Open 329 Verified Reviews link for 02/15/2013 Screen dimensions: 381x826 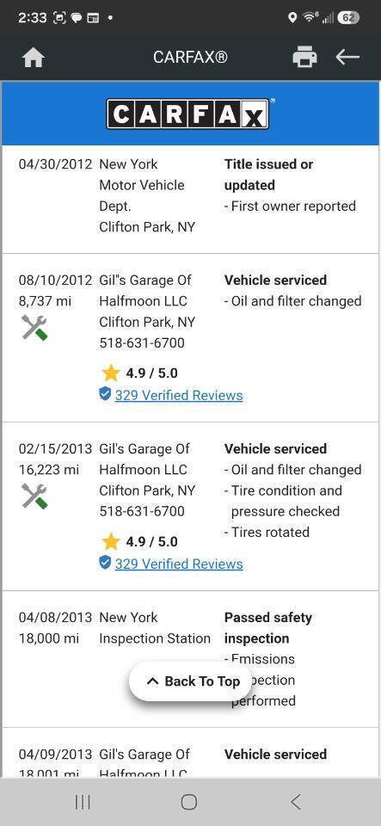point(179,564)
